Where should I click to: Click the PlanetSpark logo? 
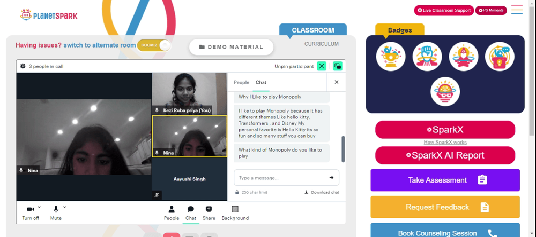(49, 15)
